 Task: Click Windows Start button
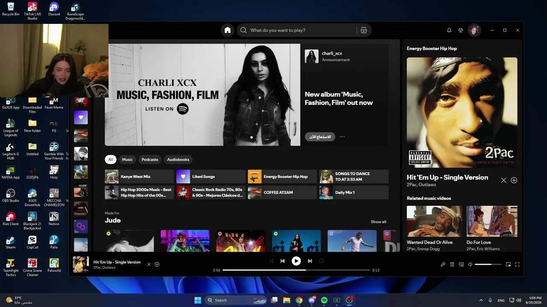pos(198,300)
